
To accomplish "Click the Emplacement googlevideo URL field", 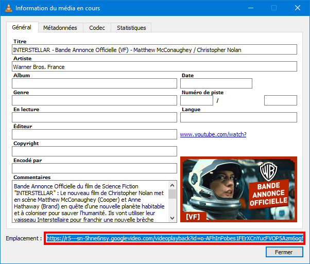I will 175,238.
